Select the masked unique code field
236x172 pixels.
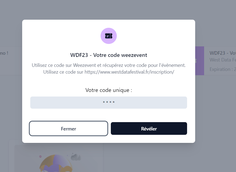point(109,102)
